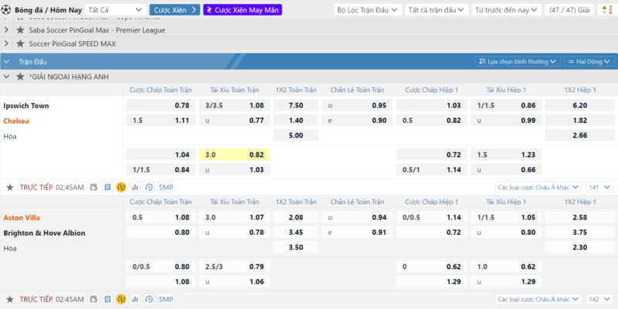
Task: Star the Aston Villa vs Brighton match
Action: (x=10, y=300)
